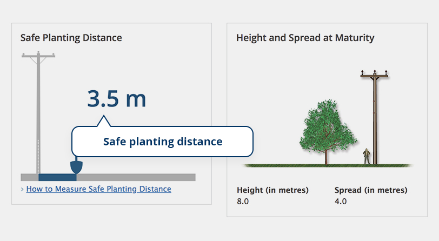
Task: Click the Spread (in metres) label
Action: point(371,190)
